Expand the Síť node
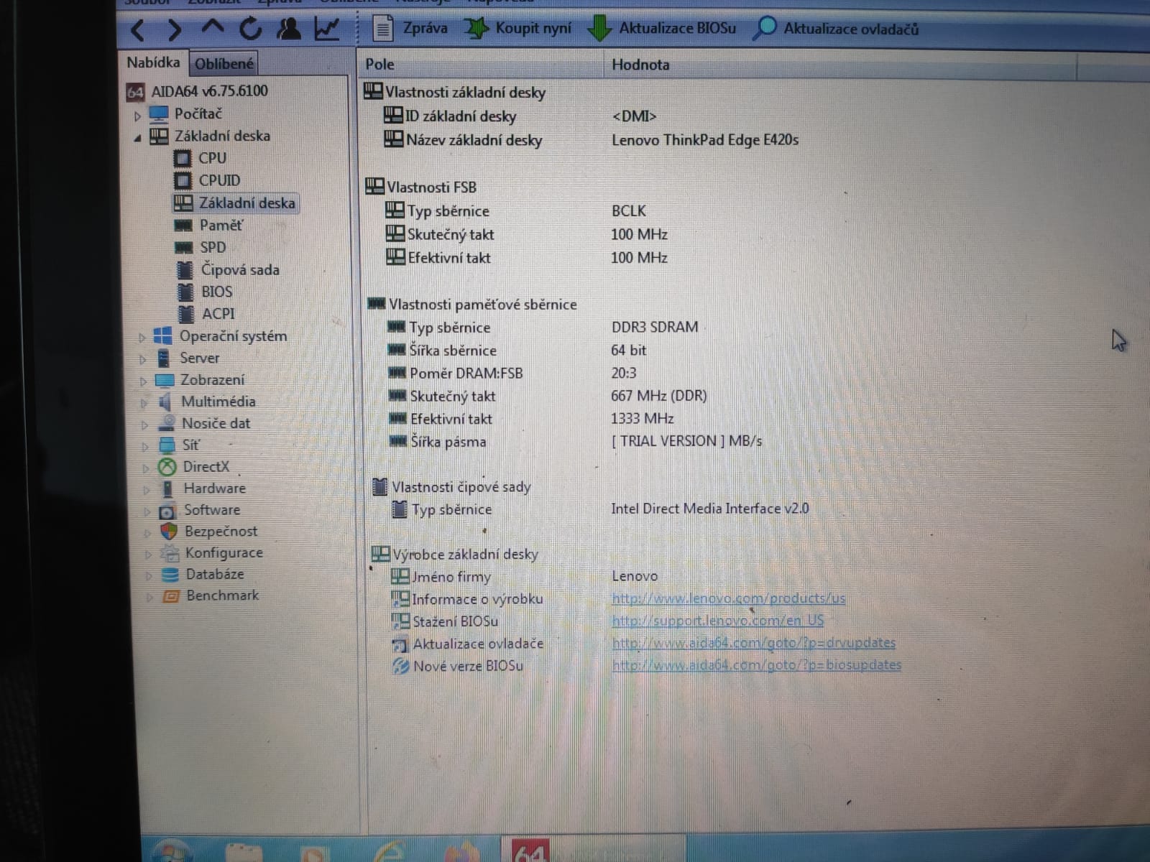 pyautogui.click(x=145, y=447)
